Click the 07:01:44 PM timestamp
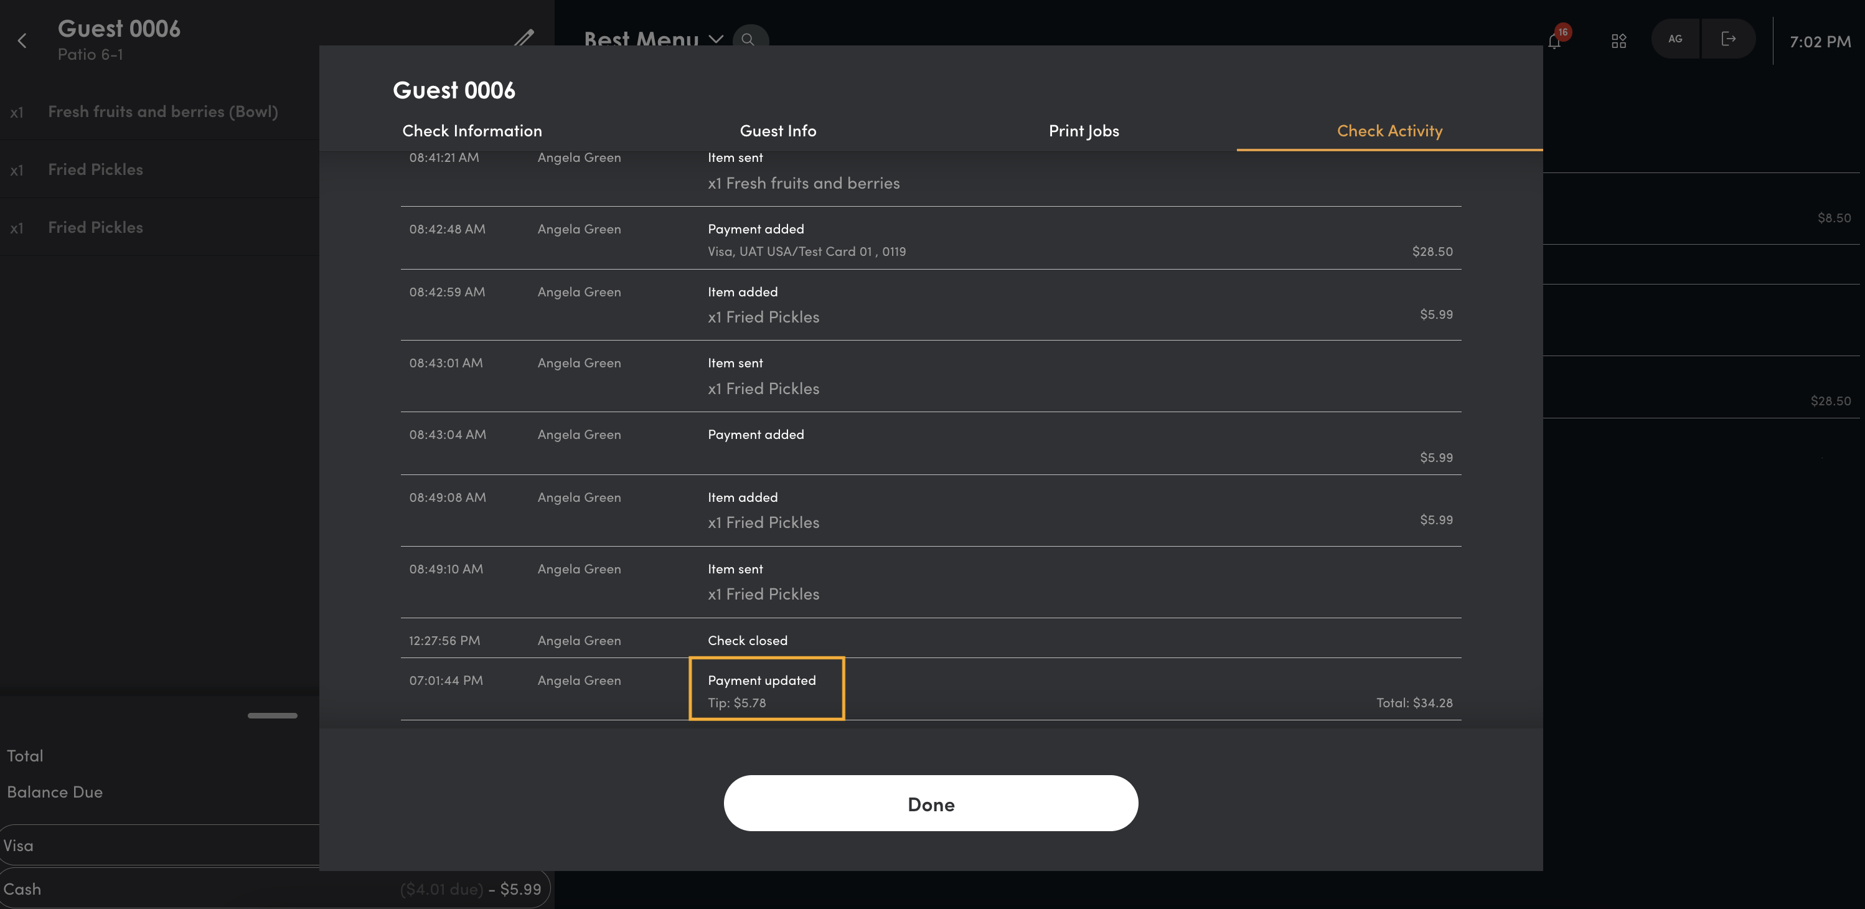The image size is (1865, 909). pyautogui.click(x=446, y=681)
